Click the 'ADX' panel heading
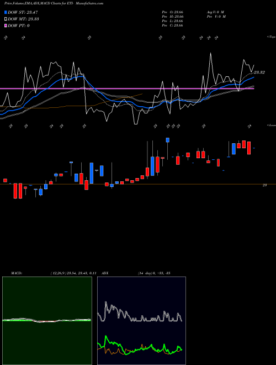 tap(105, 273)
